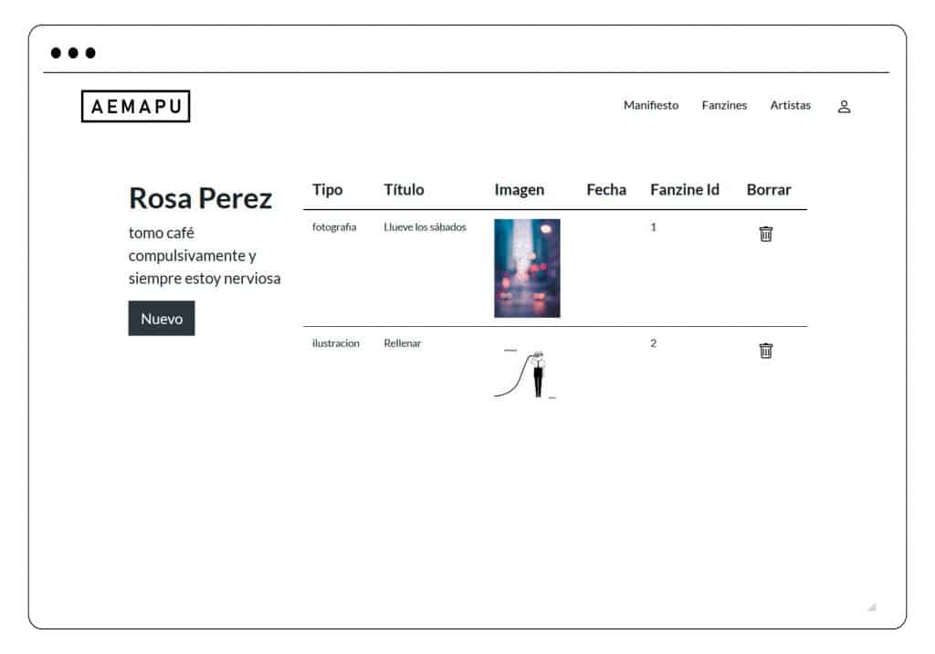
Task: Click the resize handle at window corner
Action: (872, 607)
